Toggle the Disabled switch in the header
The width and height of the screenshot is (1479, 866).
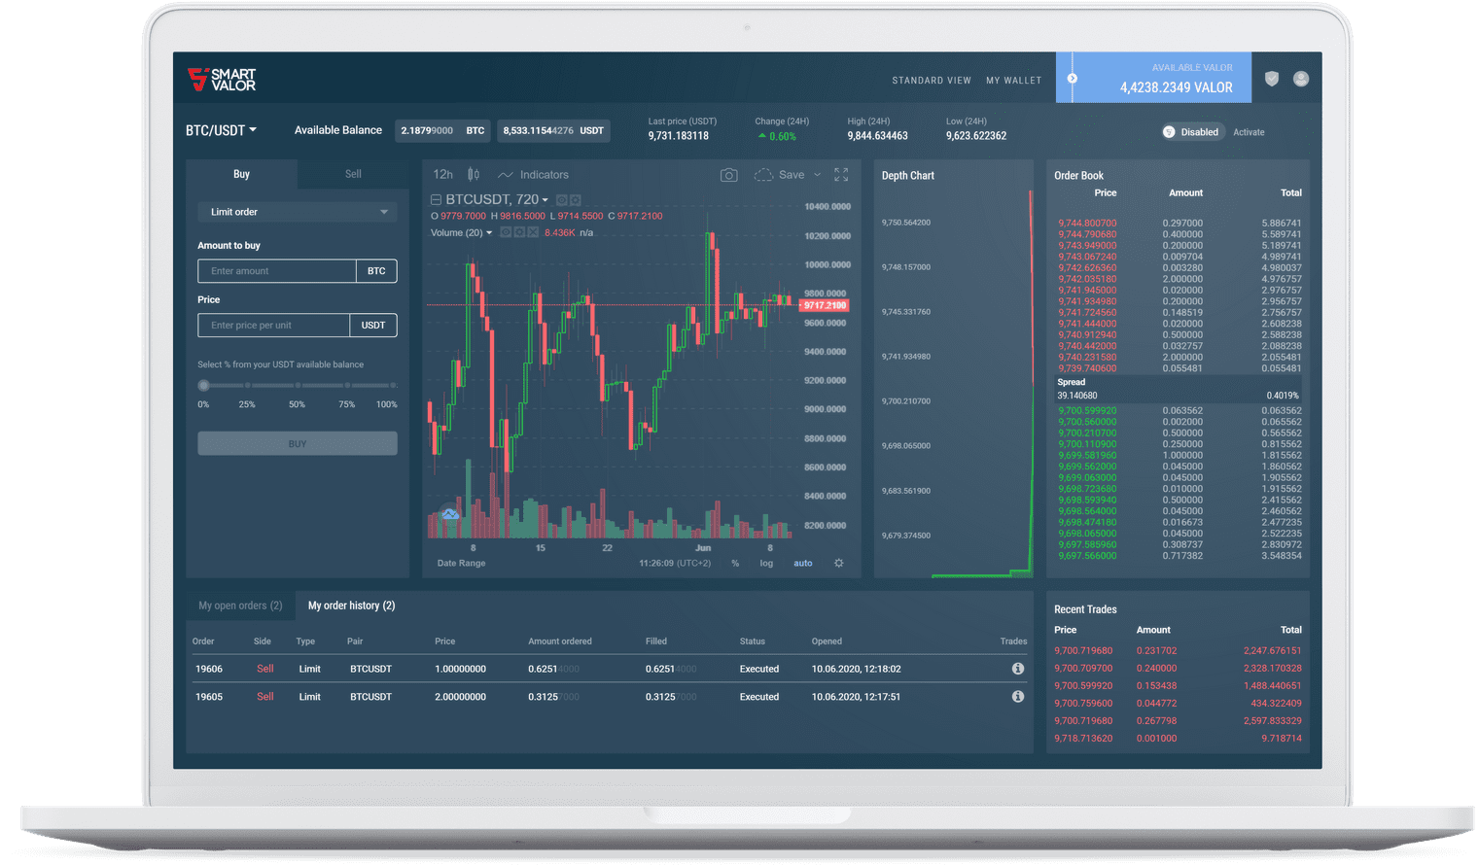(x=1192, y=131)
